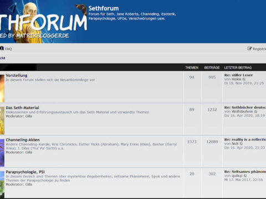Click the Das Seth-Material forum thumbnail
The width and height of the screenshot is (266, 199).
click(x=2, y=121)
